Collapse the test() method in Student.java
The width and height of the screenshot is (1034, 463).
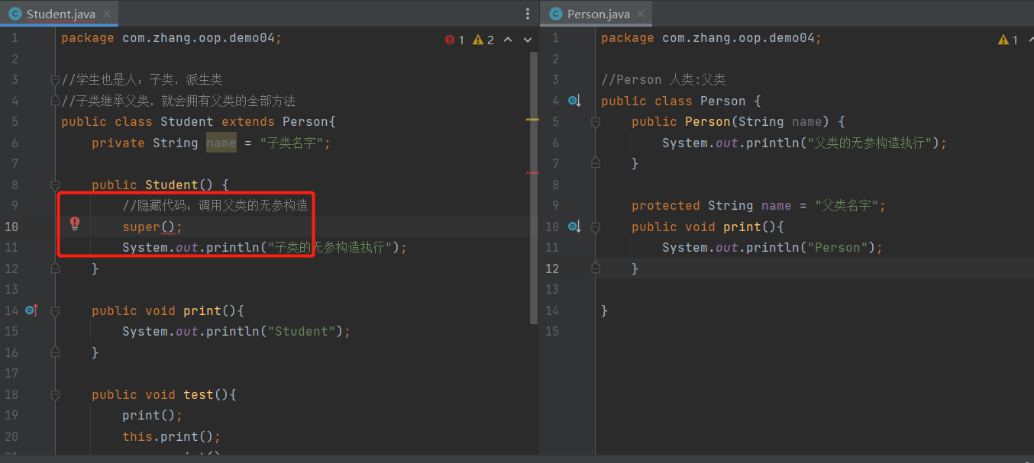click(55, 394)
